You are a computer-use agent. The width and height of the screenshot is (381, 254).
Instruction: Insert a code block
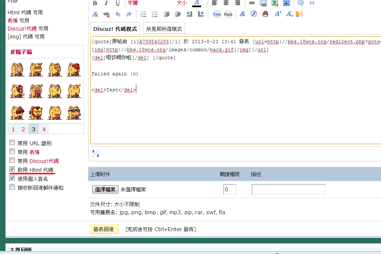(312, 3)
